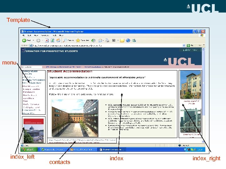This screenshot has width=226, height=169.
Task: Open the File menu
Action: click(x=24, y=35)
